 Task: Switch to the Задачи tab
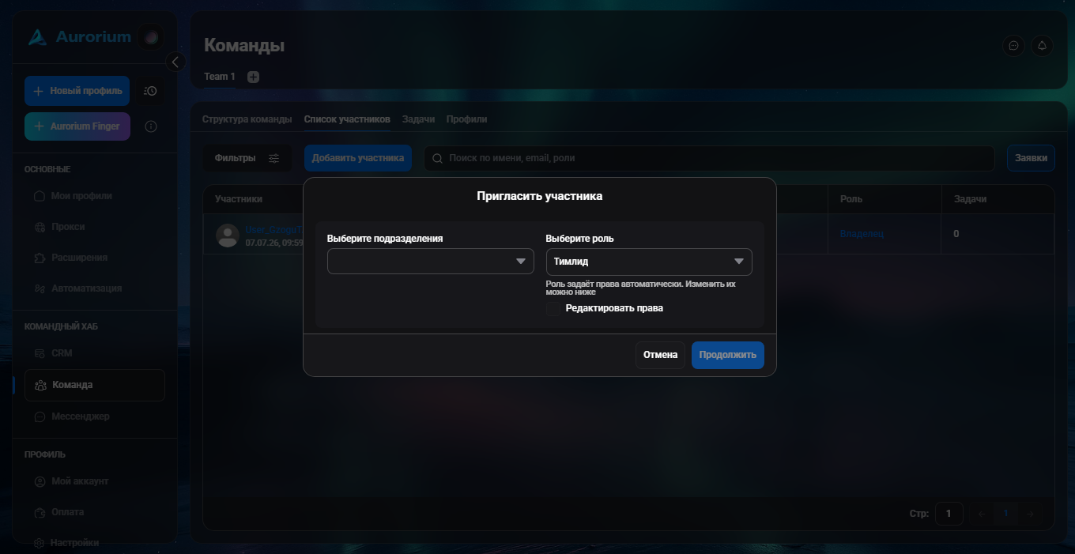pyautogui.click(x=418, y=119)
